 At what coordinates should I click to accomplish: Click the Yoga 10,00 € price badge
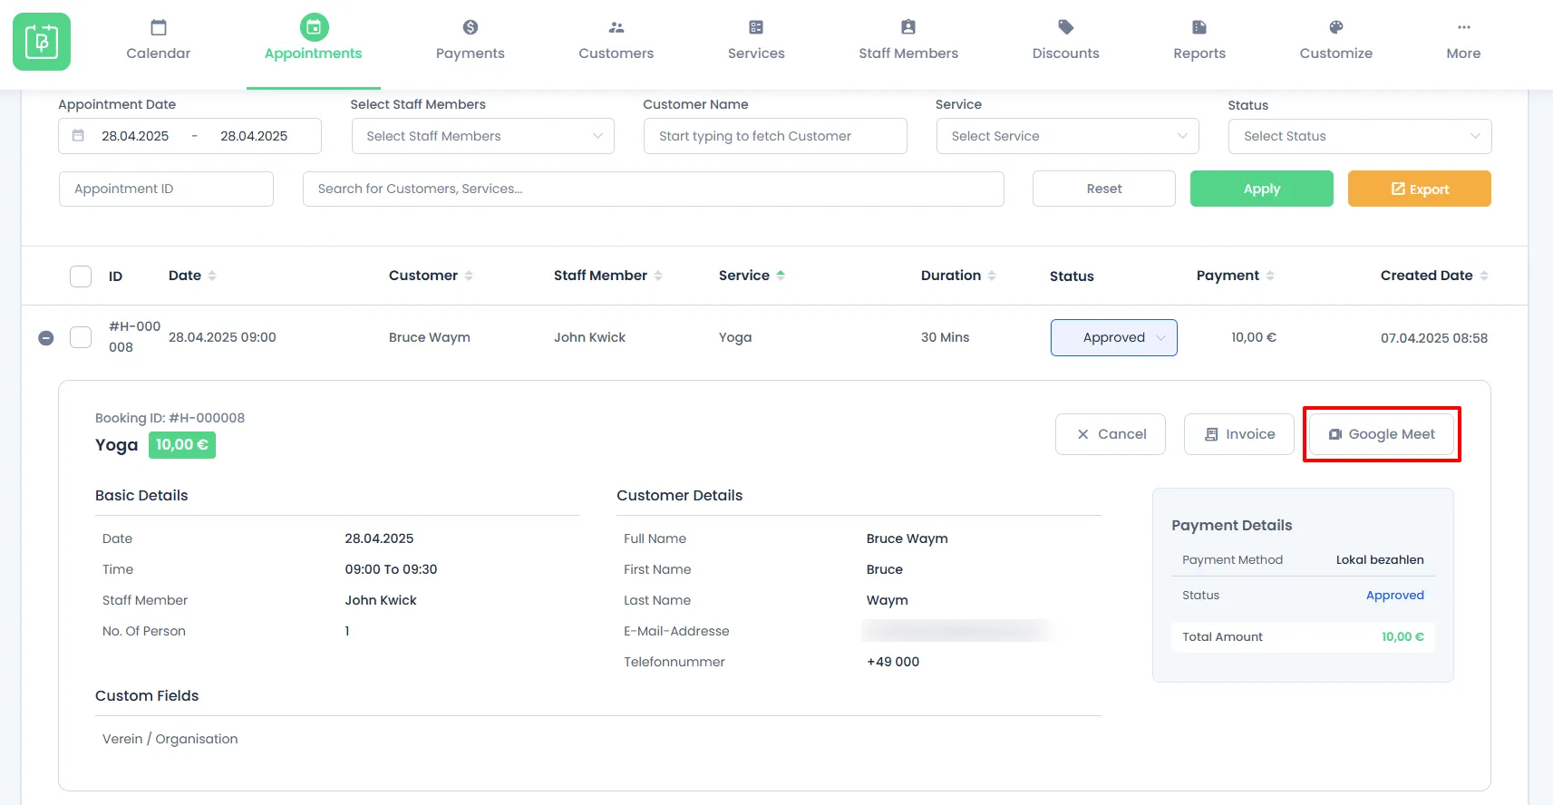[x=182, y=445]
